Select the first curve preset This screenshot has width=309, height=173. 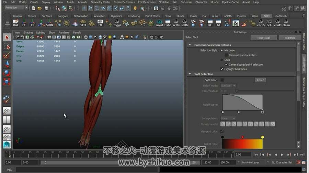tap(223, 124)
